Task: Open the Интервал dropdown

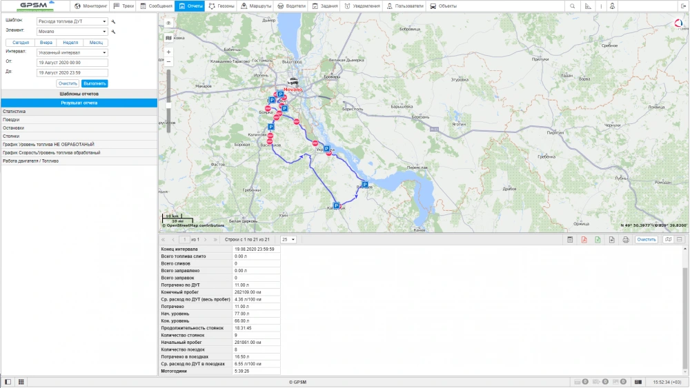Action: point(72,53)
